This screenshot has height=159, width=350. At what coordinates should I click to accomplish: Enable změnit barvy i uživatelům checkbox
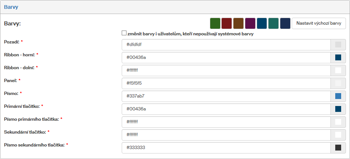click(124, 33)
